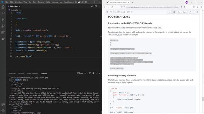Create a new terminal with plus icon
This screenshot has width=204, height=114.
tap(85, 73)
